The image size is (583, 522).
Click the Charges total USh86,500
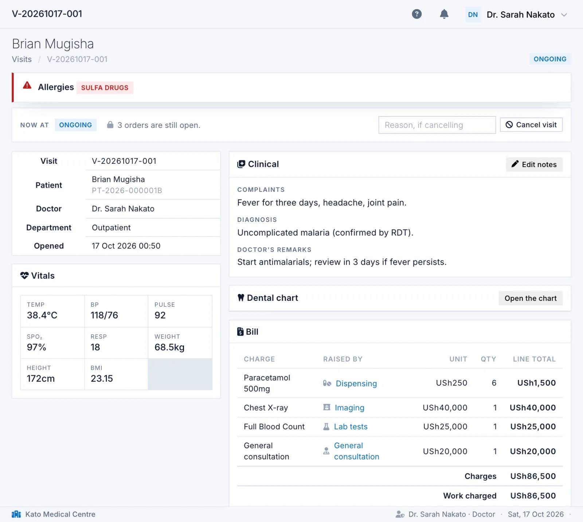[x=533, y=476]
